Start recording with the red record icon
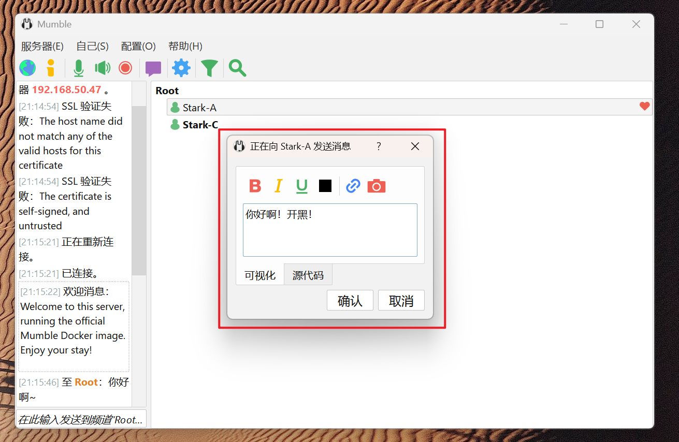This screenshot has width=679, height=442. 125,68
